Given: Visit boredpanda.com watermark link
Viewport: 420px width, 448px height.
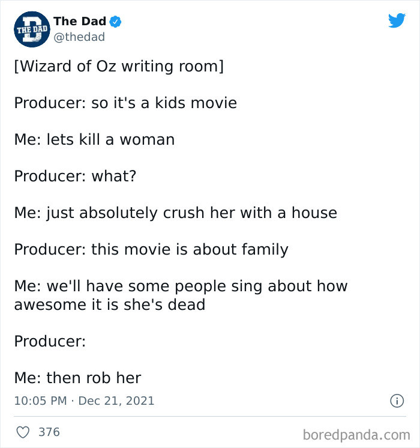Looking at the screenshot, I should pos(356,435).
